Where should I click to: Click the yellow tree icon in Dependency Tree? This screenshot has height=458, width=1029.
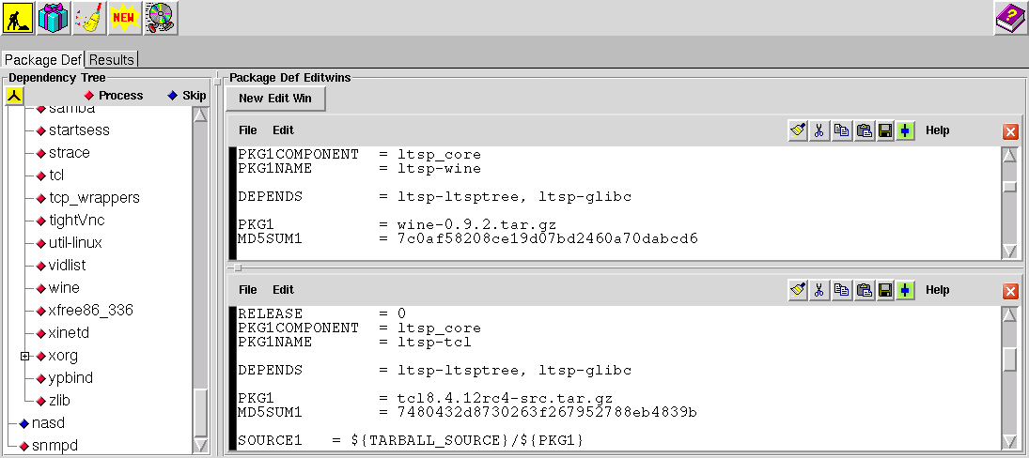click(x=14, y=95)
